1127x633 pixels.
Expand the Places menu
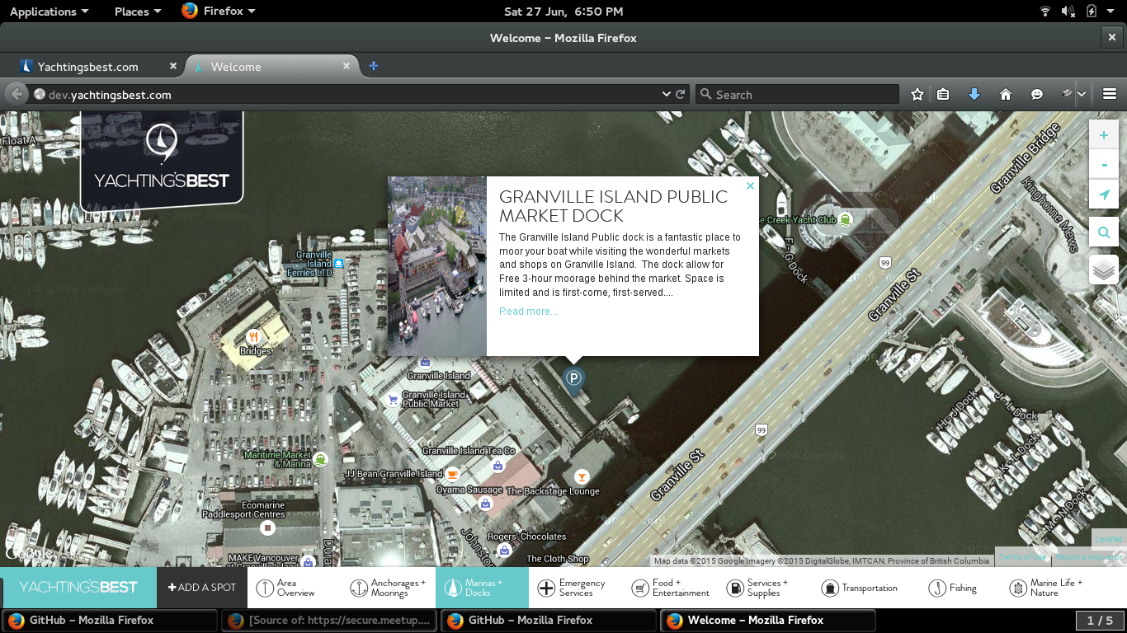137,12
